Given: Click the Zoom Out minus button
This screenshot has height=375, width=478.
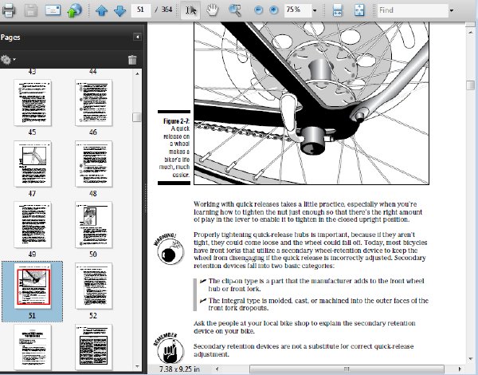Looking at the screenshot, I should tap(258, 10).
